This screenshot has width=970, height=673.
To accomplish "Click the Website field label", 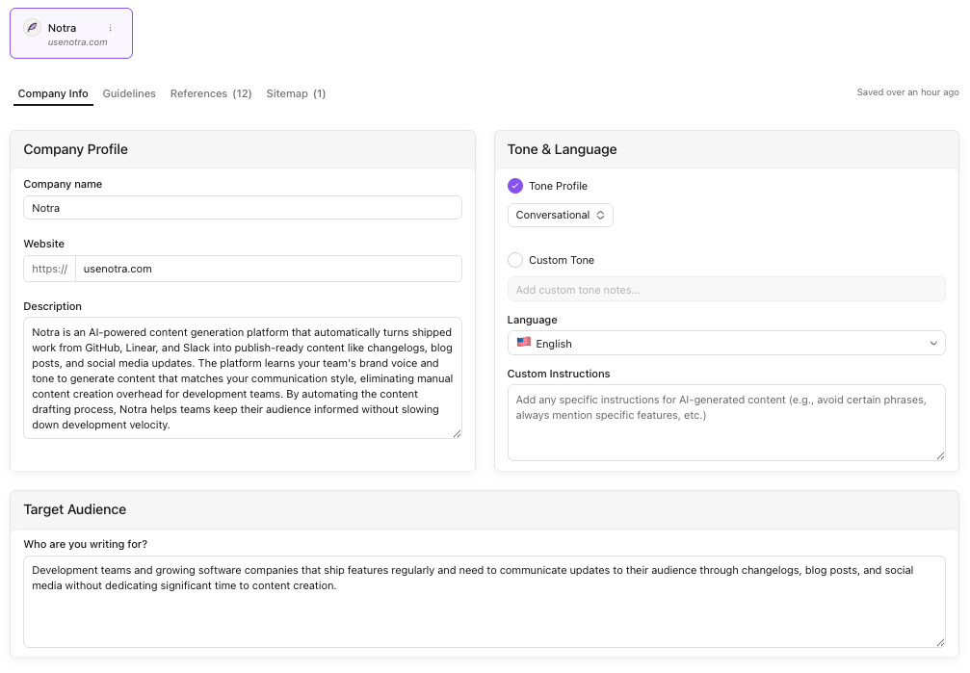I will (44, 244).
